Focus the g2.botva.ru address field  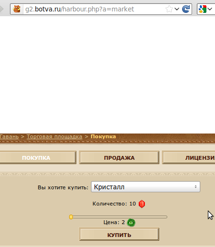94,9
